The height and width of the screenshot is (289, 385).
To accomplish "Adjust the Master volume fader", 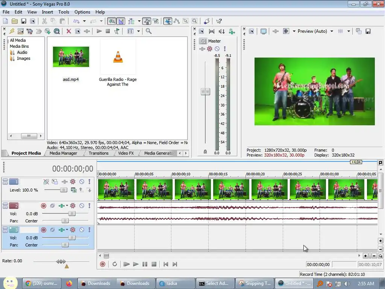I will click(x=206, y=92).
